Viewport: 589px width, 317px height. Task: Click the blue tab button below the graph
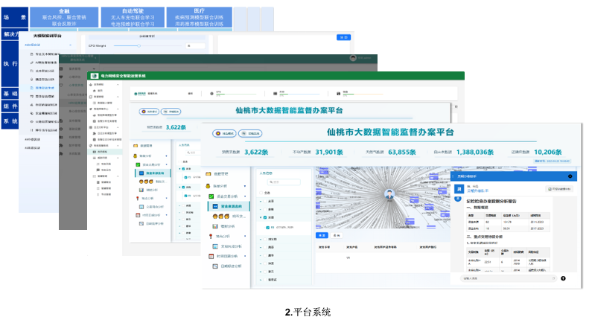323,234
